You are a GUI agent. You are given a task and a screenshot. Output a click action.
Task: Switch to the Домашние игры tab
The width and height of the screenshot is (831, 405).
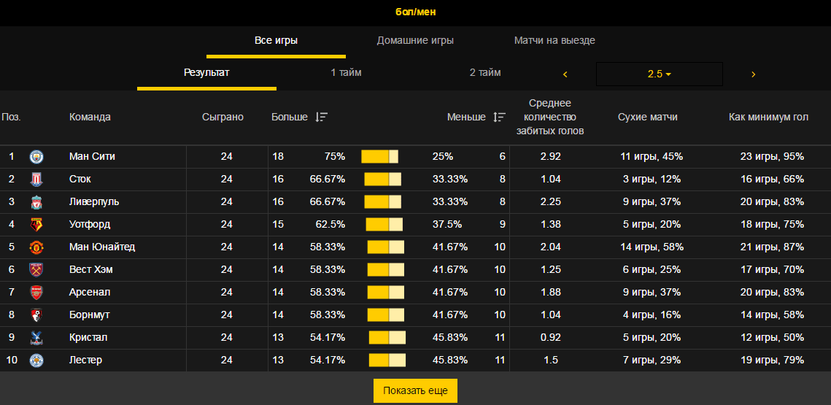tap(415, 41)
